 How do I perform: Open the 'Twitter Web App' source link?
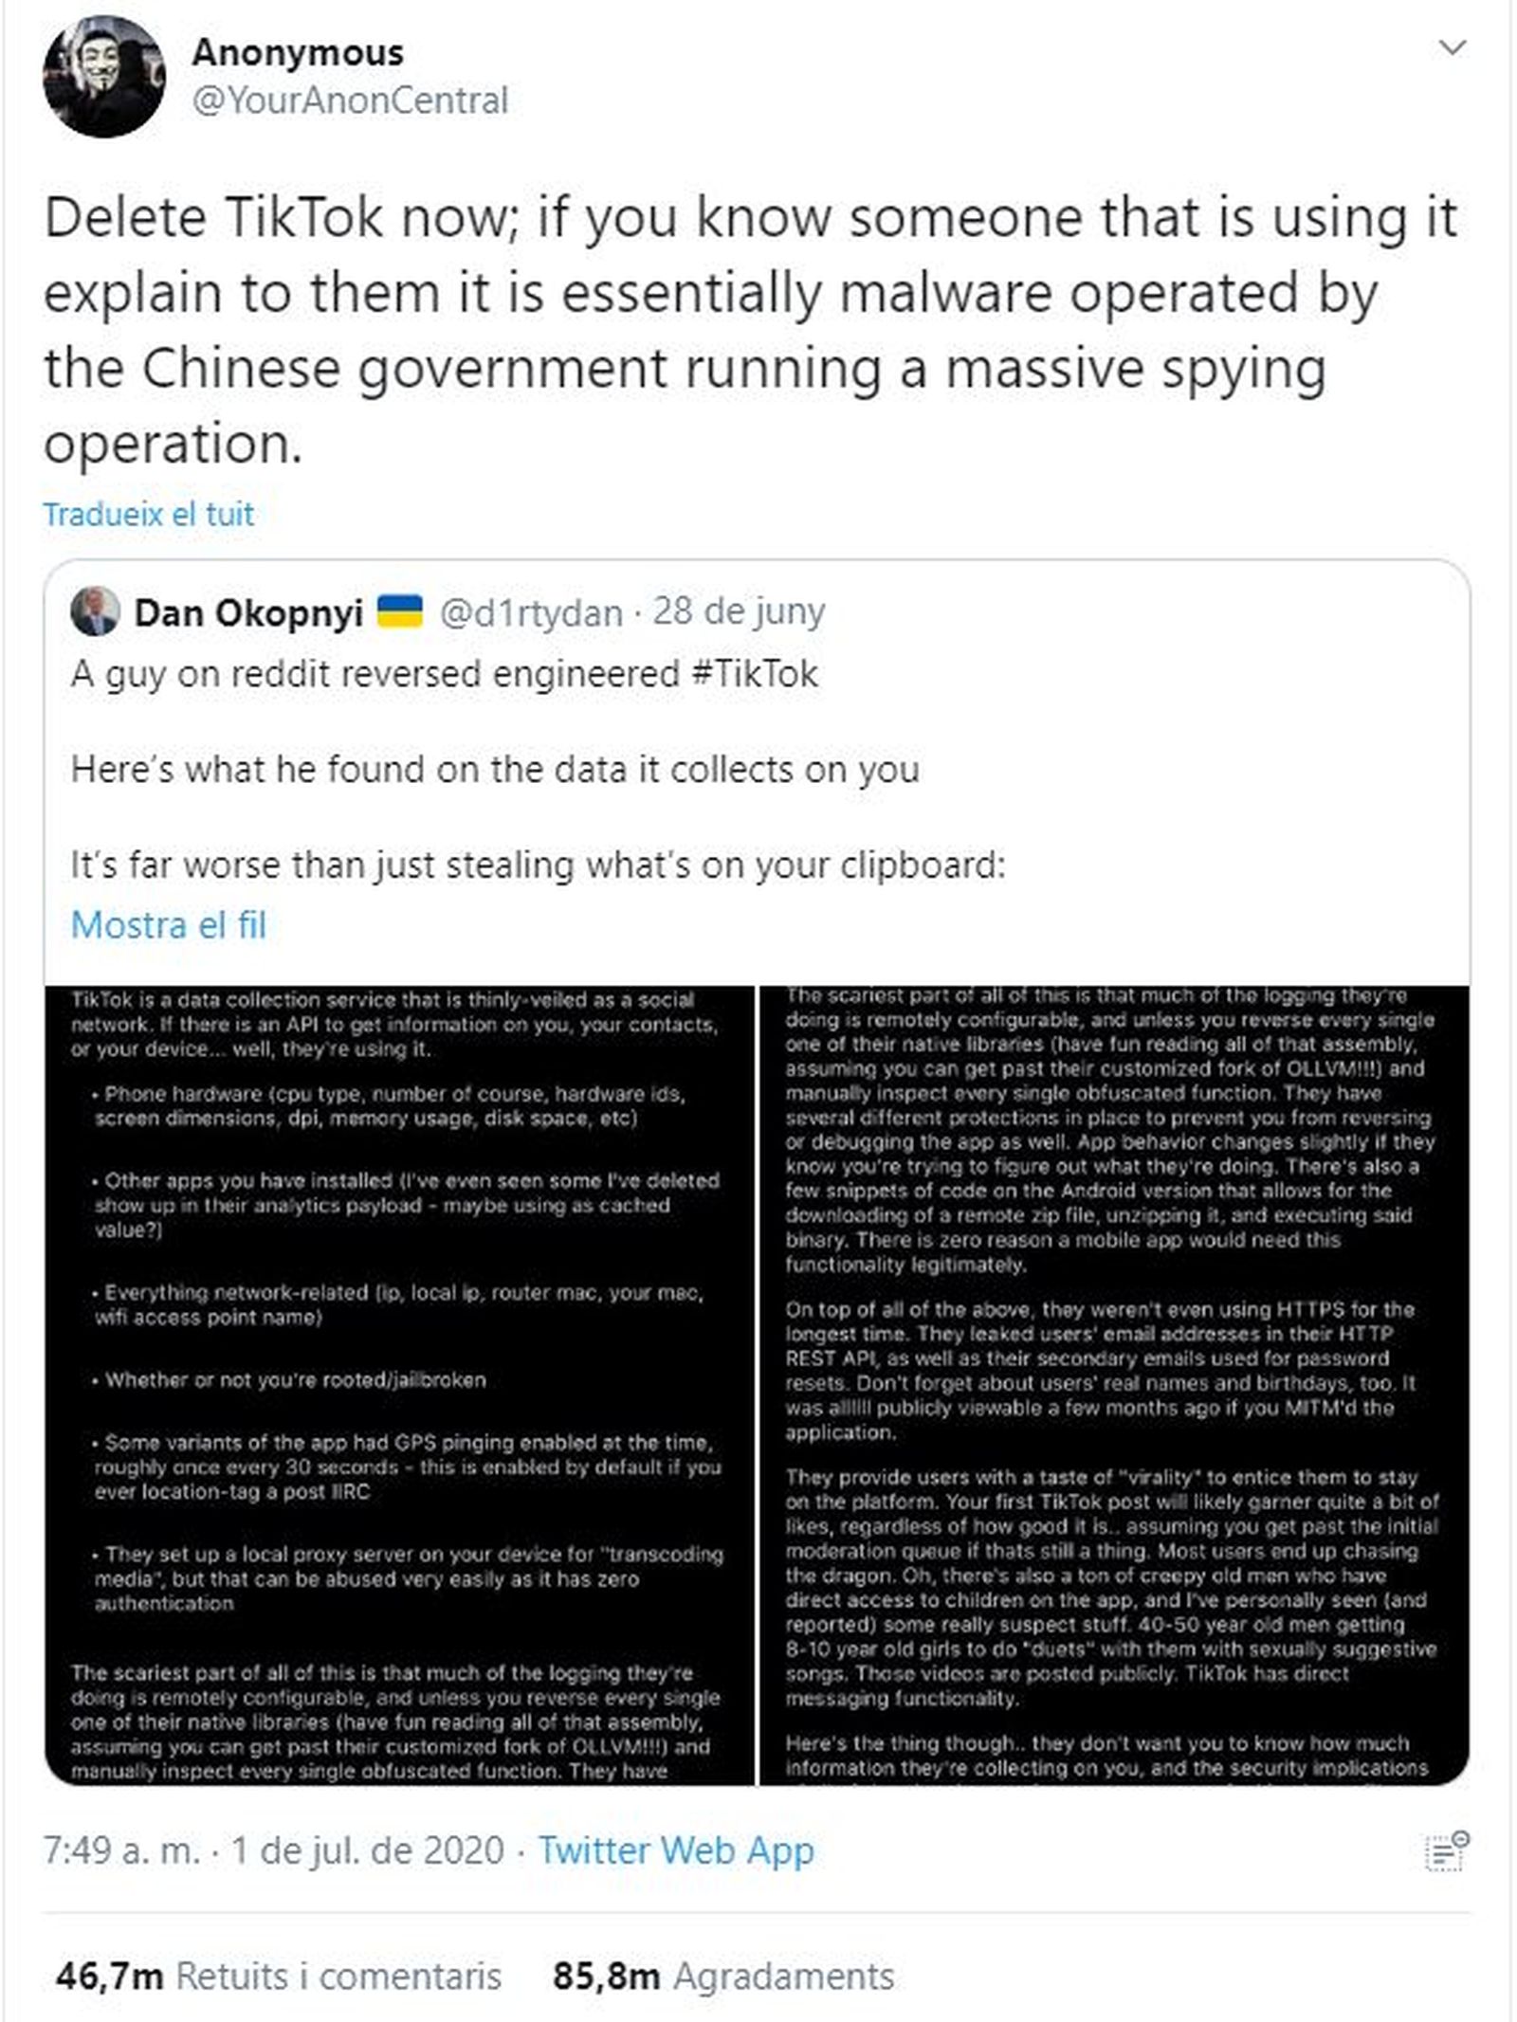coord(676,1849)
